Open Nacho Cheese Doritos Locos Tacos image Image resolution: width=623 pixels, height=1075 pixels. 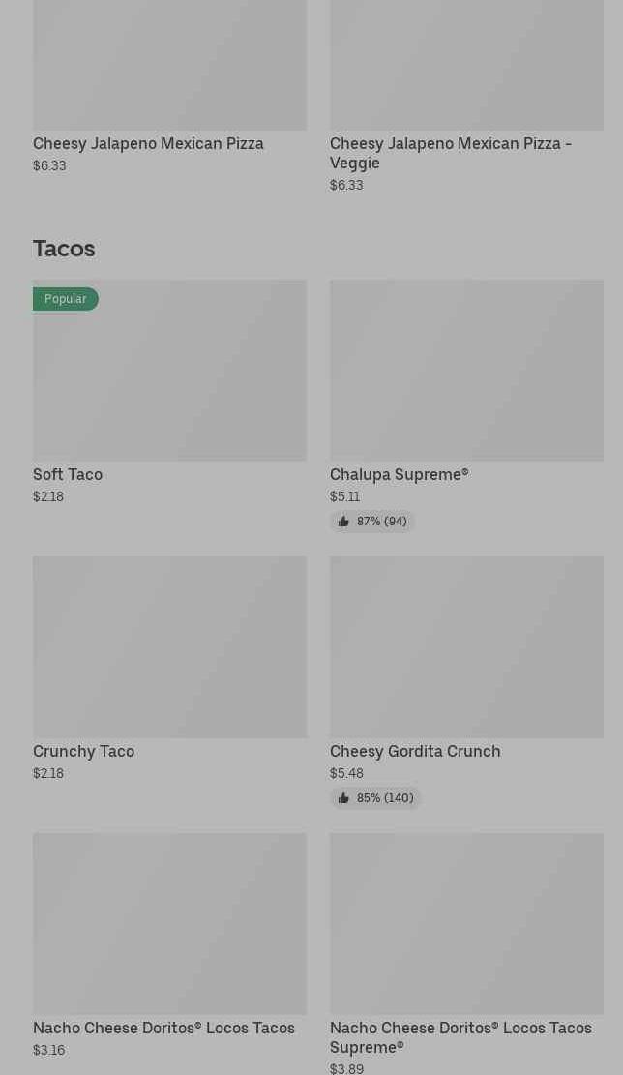pyautogui.click(x=169, y=924)
